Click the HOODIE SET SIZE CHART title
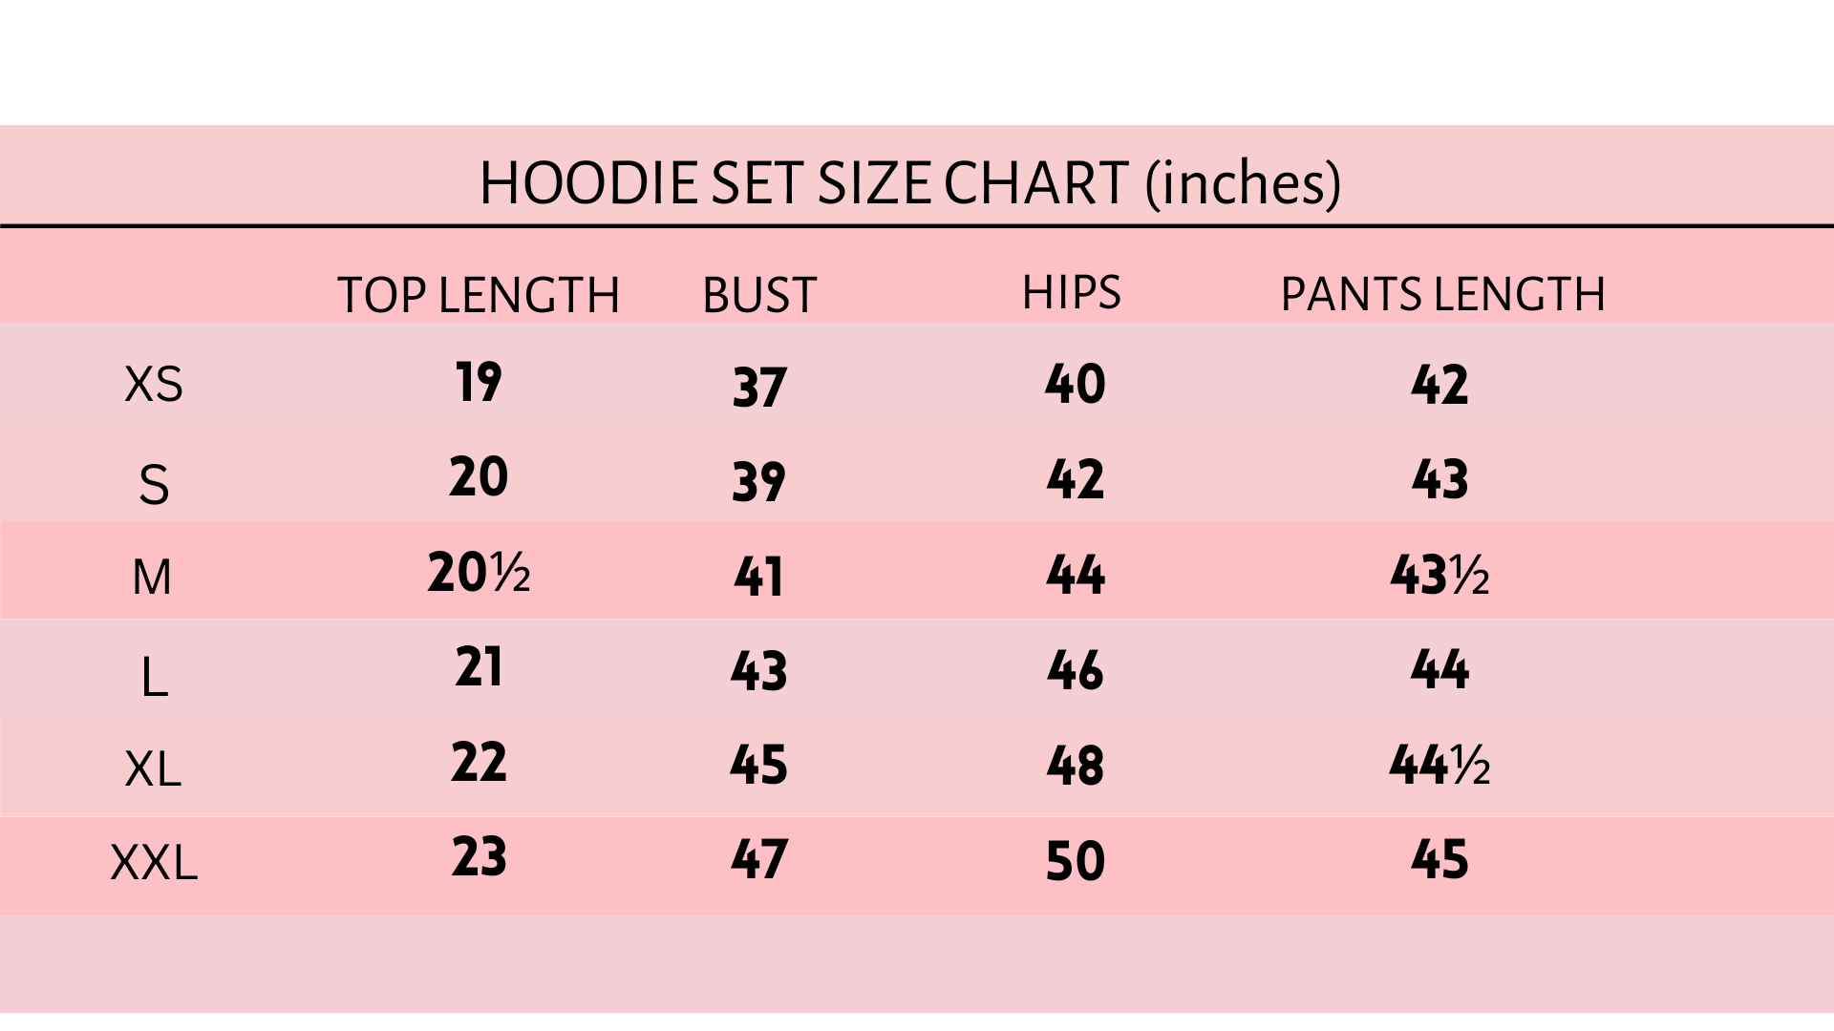This screenshot has height=1031, width=1834. (x=909, y=182)
